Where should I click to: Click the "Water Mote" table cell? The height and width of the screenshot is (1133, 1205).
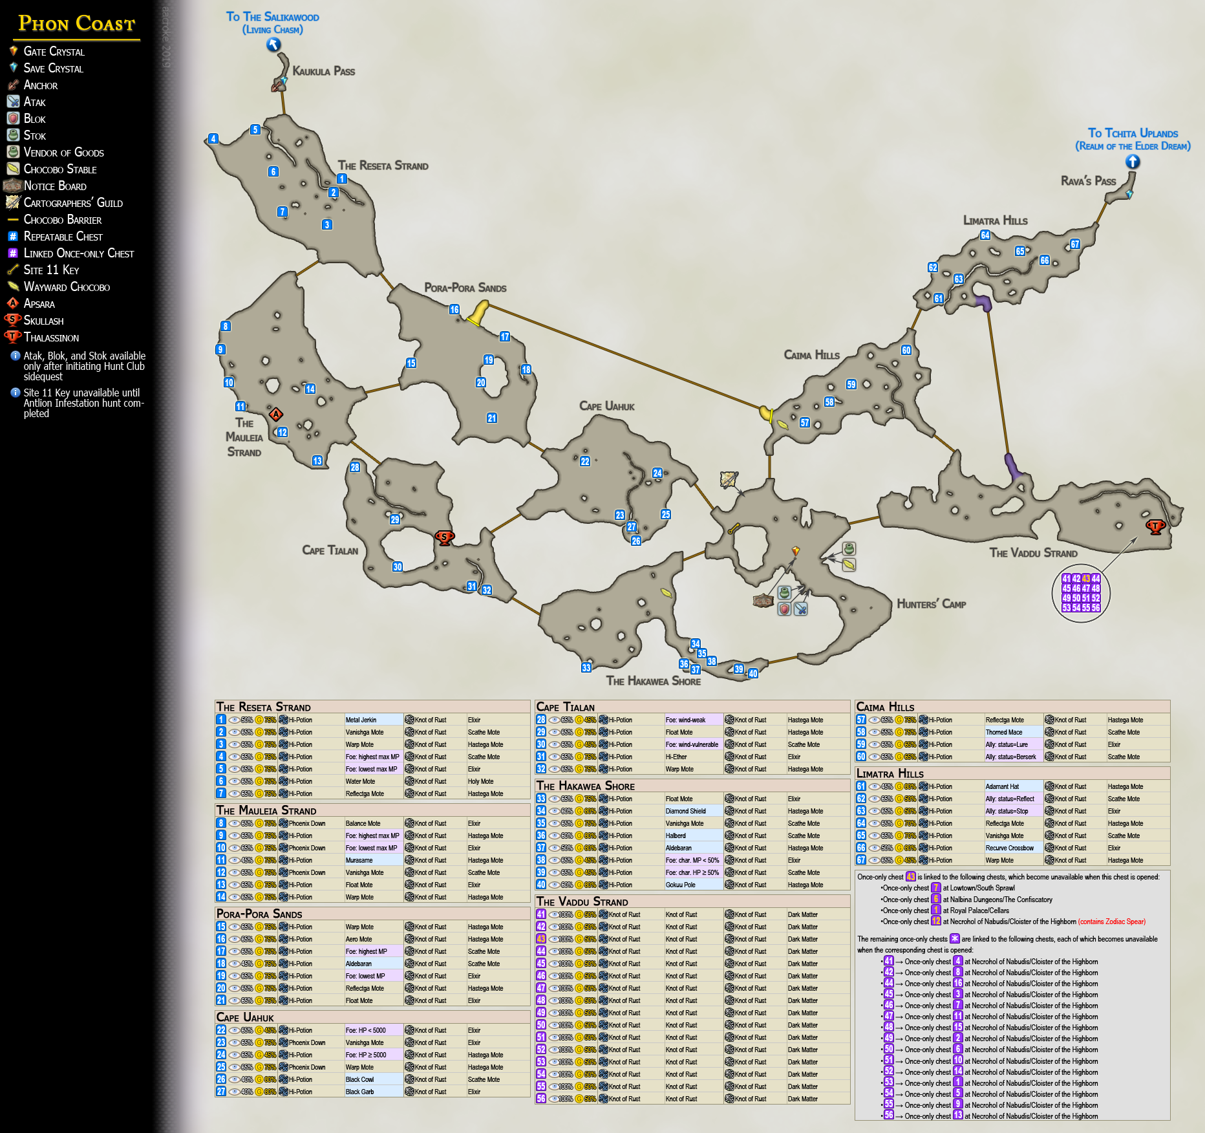point(374,781)
